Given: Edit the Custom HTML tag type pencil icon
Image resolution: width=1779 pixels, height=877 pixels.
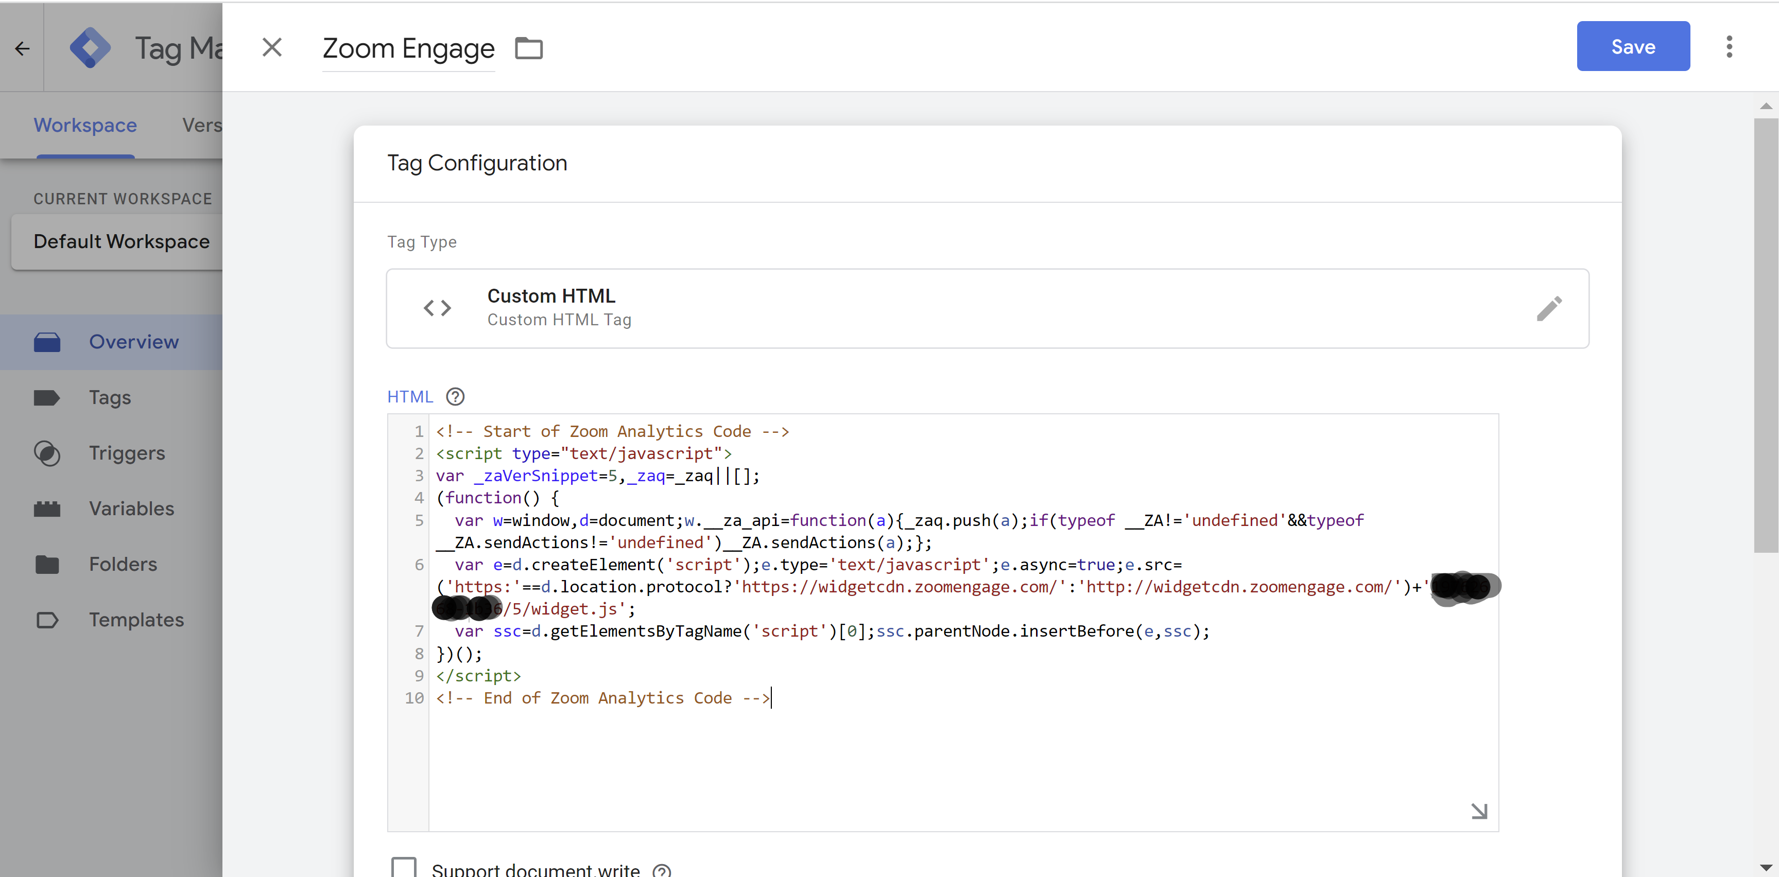Looking at the screenshot, I should click(x=1549, y=308).
